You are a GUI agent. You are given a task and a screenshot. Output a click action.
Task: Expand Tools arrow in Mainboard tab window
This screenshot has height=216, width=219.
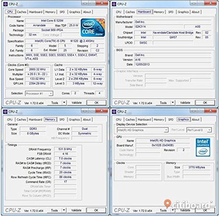(173, 103)
